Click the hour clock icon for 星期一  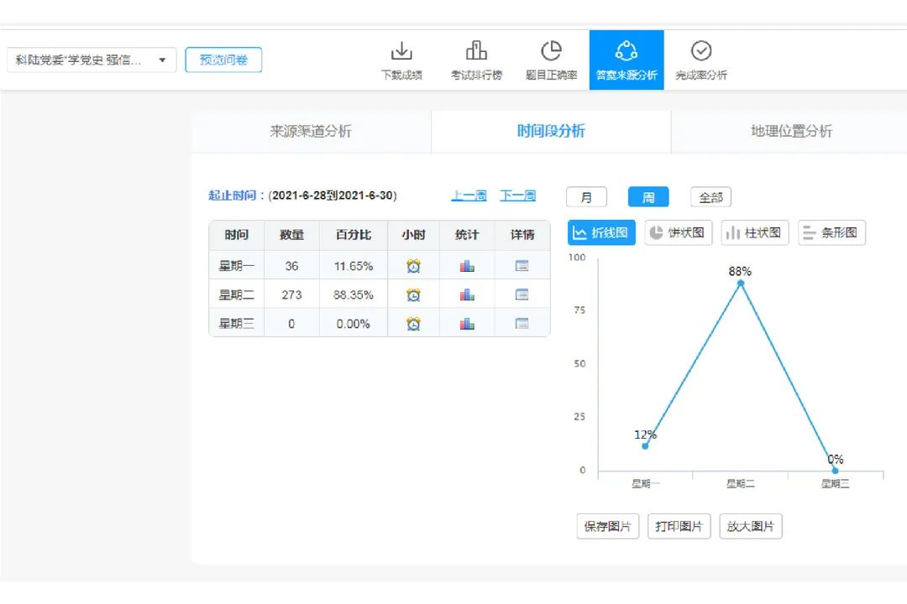click(x=413, y=266)
